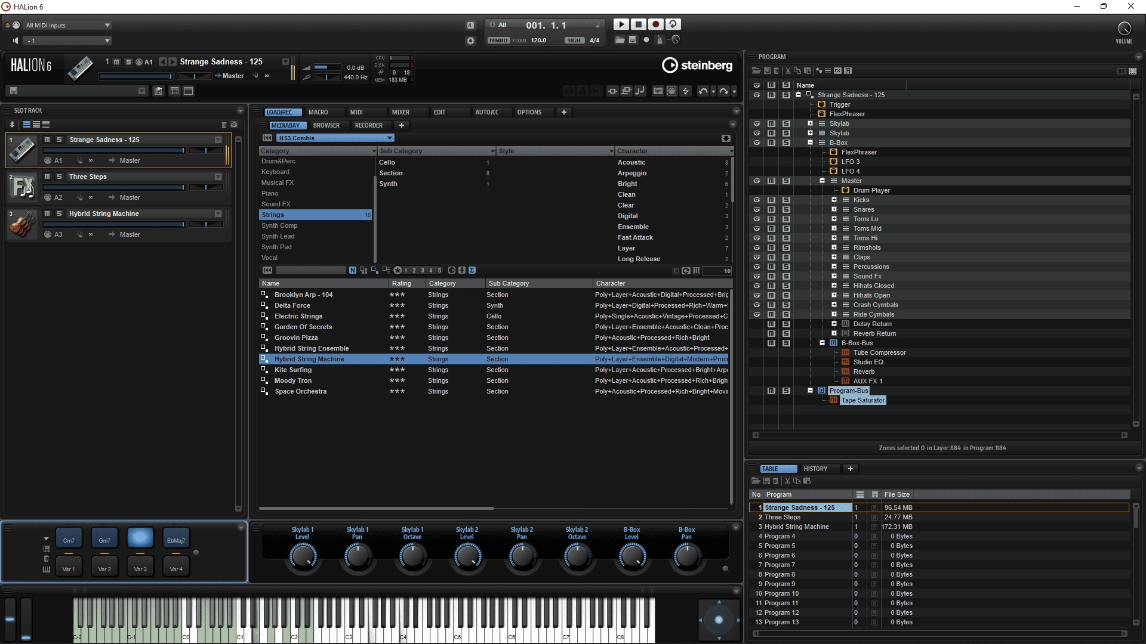Click the Drum Player module icon
This screenshot has height=644, width=1146.
[846, 190]
